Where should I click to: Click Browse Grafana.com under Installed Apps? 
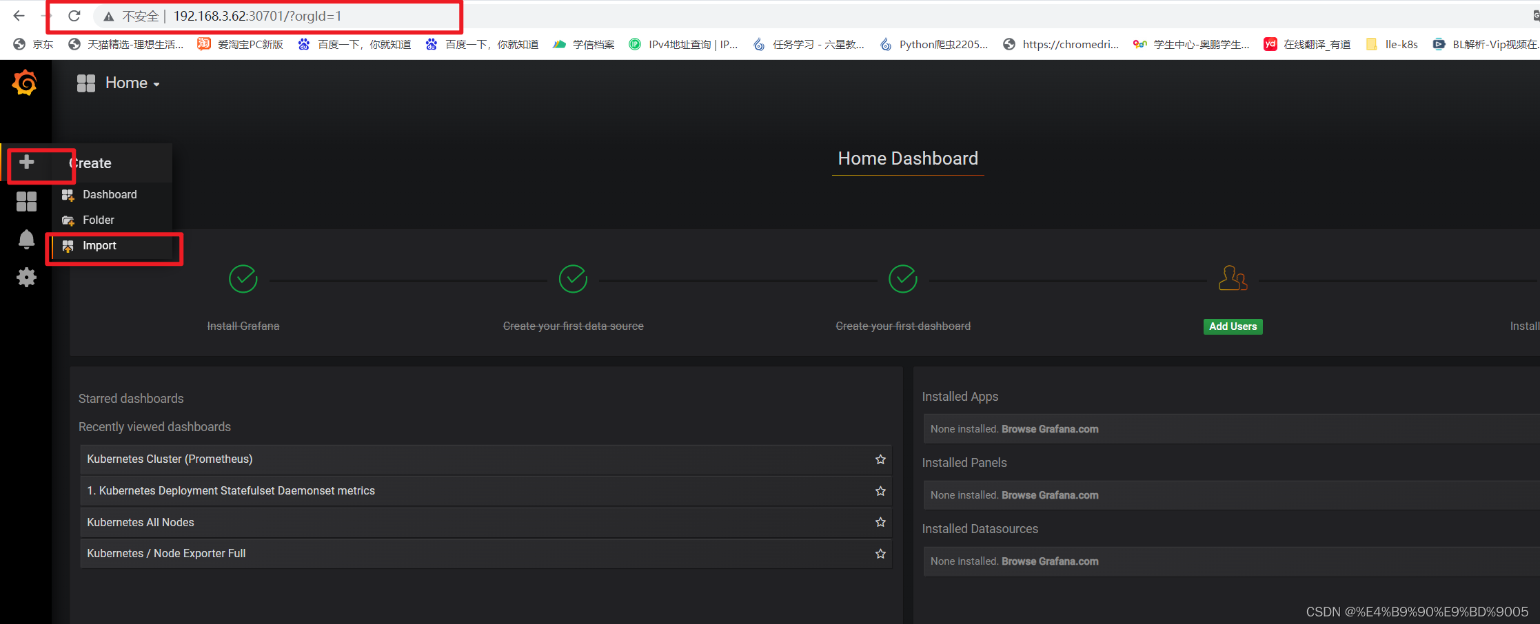click(x=1050, y=429)
